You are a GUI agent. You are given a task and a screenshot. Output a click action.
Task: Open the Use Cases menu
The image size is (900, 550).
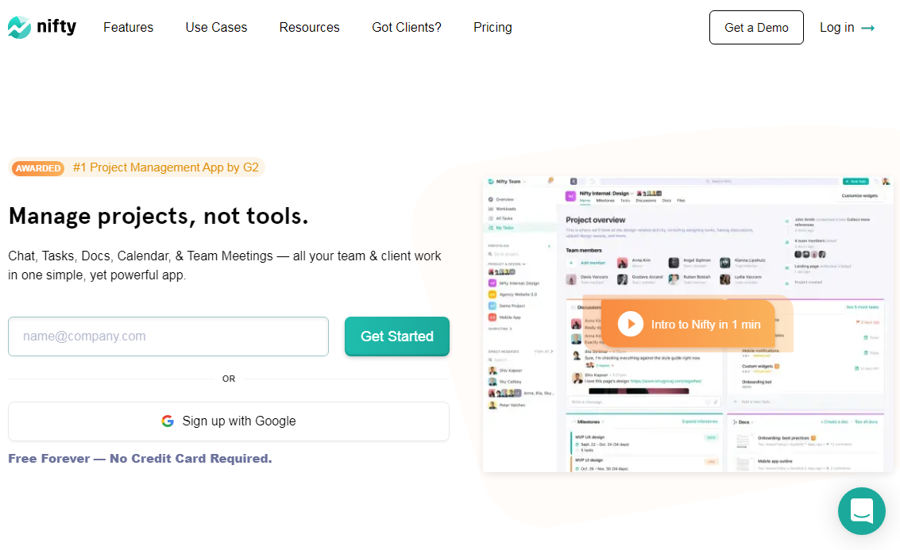click(x=216, y=28)
